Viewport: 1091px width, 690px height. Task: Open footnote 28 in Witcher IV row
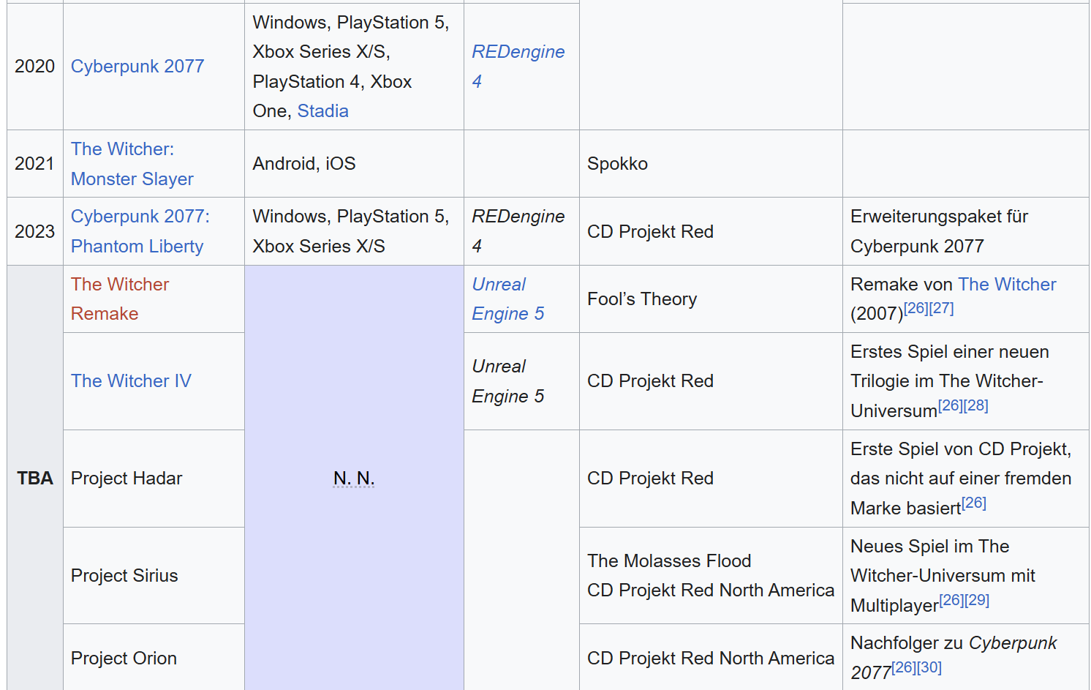click(976, 405)
